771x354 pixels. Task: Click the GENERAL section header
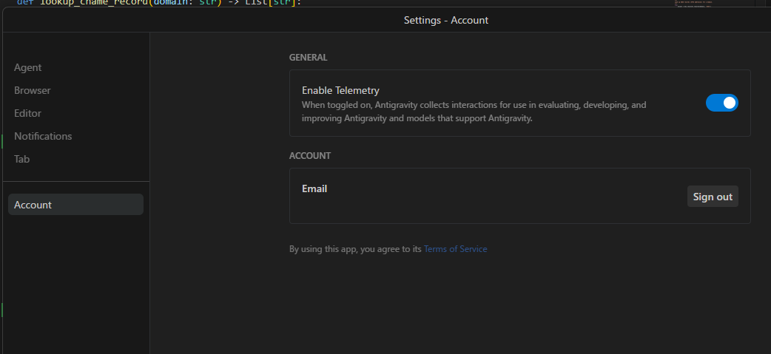(308, 57)
